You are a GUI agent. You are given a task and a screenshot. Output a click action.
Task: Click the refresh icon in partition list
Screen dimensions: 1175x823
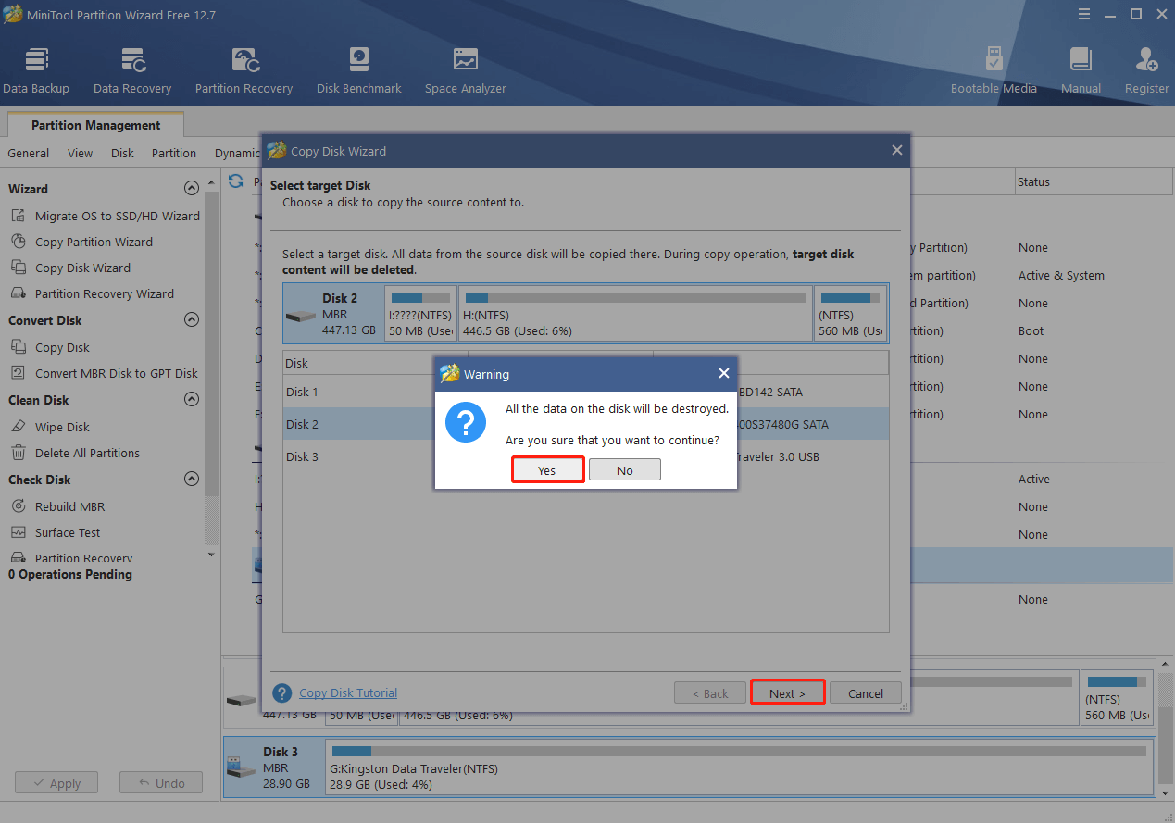coord(236,181)
